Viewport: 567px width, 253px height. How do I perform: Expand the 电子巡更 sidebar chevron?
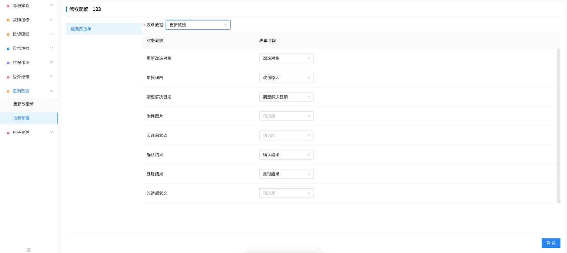[51, 132]
